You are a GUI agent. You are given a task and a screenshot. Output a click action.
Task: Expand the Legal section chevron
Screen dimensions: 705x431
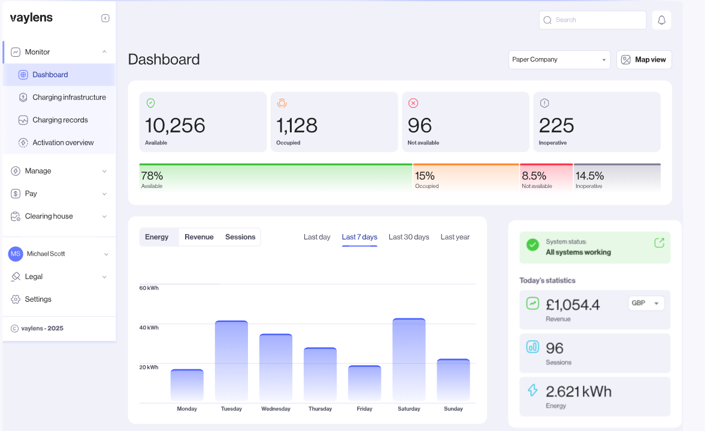tap(104, 277)
